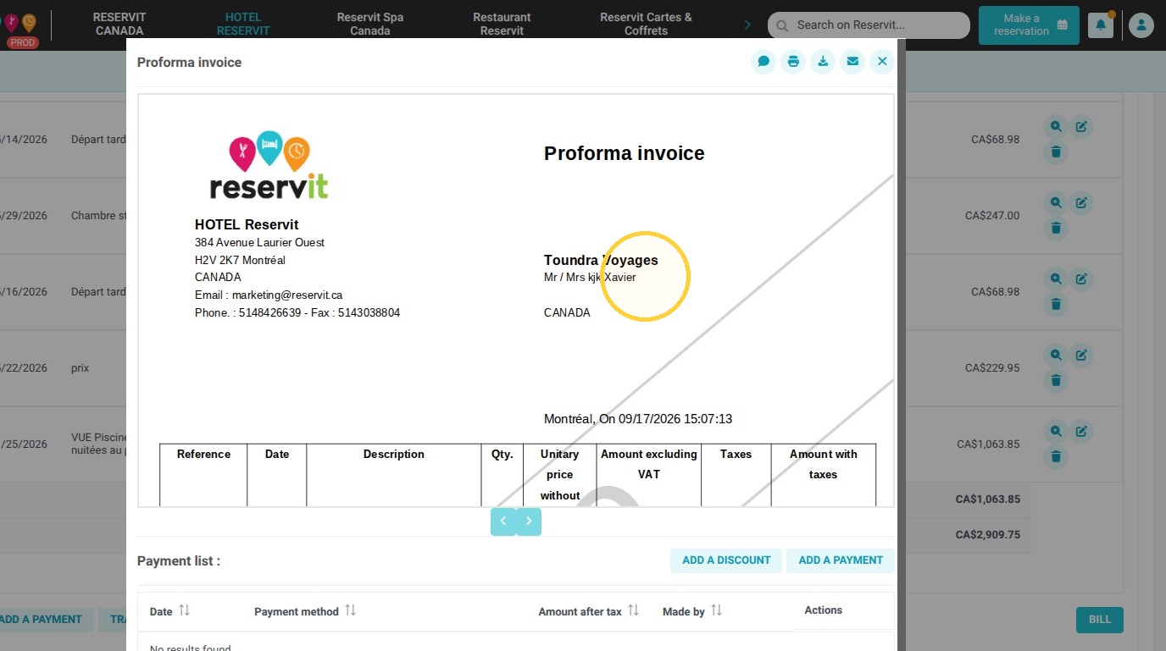The height and width of the screenshot is (651, 1166).
Task: Delete the CA$1,063.85 row
Action: coord(1056,457)
